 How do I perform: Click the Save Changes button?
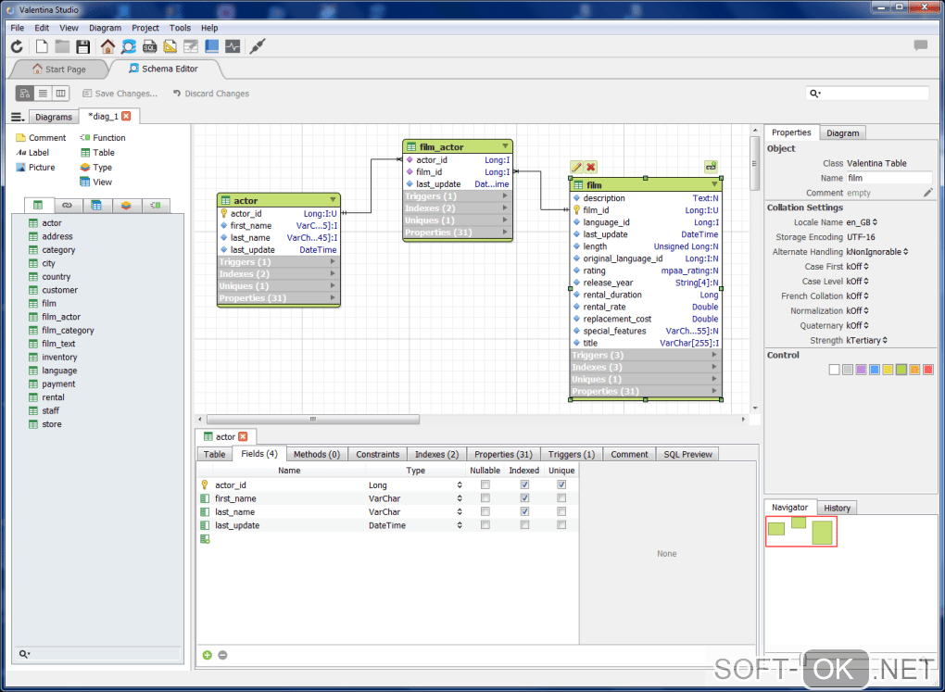click(x=120, y=94)
